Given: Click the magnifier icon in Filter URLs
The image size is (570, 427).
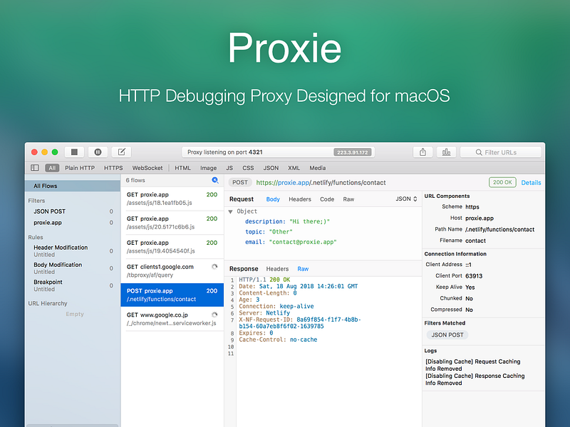Looking at the screenshot, I should (x=479, y=152).
